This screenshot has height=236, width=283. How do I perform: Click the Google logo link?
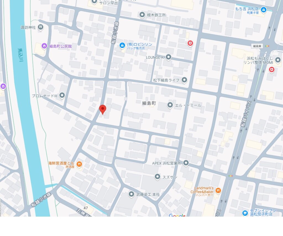click(177, 215)
